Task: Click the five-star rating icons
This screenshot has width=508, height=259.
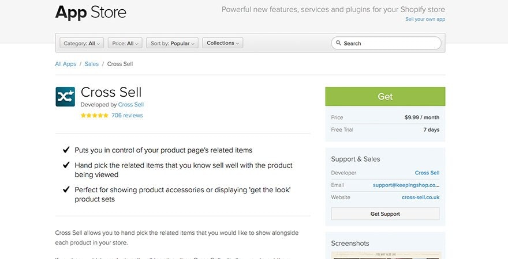Action: click(94, 116)
